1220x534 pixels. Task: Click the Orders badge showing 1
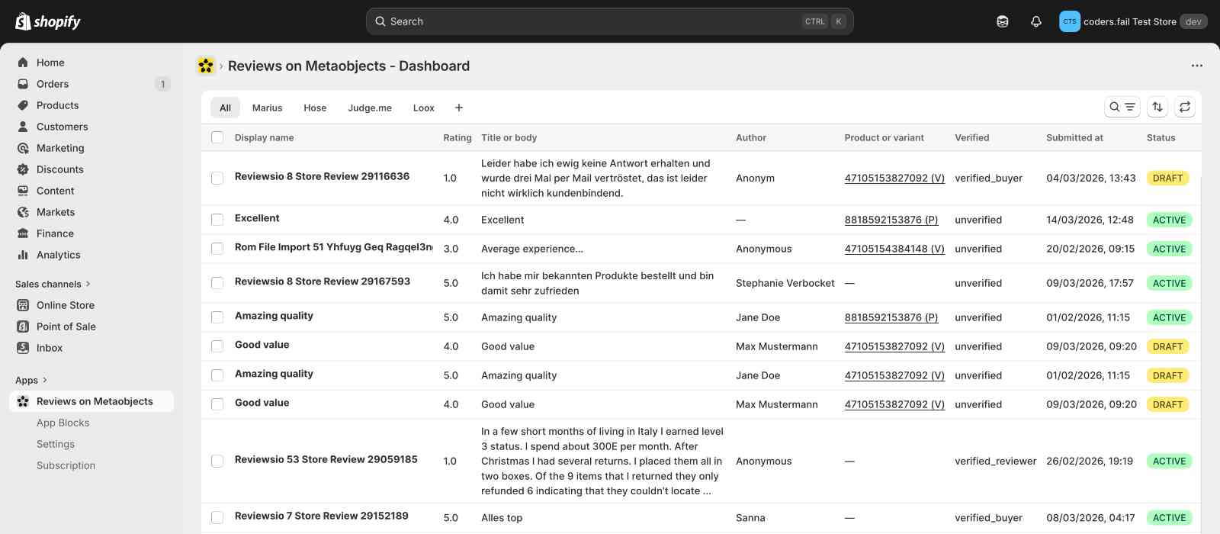pos(162,84)
